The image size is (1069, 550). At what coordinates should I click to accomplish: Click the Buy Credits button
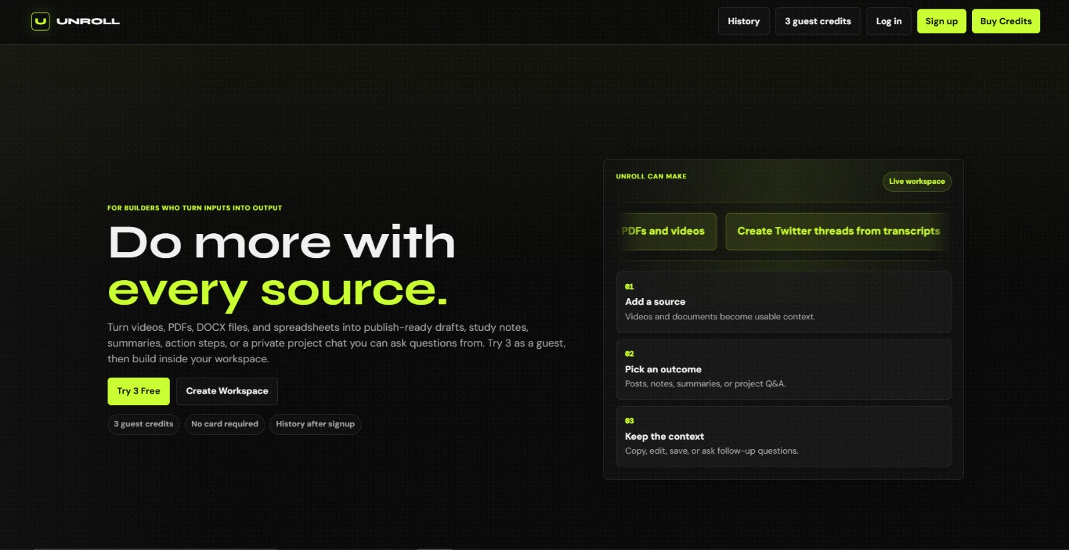(x=1006, y=21)
